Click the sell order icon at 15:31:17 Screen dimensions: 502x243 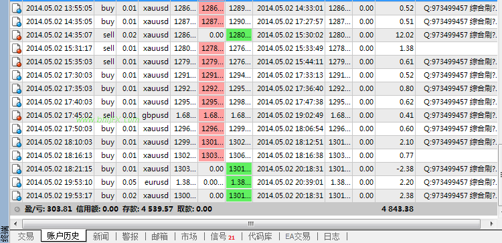coord(16,48)
